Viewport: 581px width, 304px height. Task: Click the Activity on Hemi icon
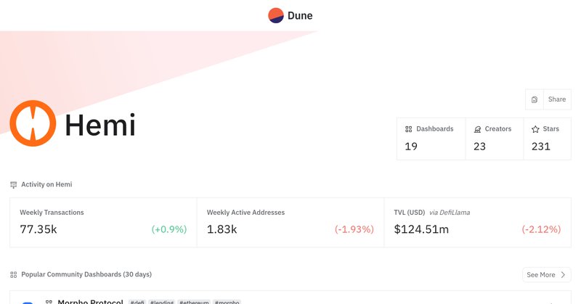[13, 185]
